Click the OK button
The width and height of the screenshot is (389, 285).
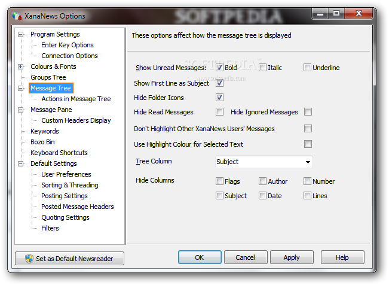click(x=200, y=257)
